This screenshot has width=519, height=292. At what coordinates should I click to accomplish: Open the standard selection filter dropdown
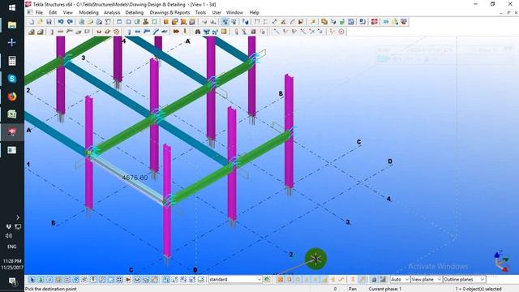(235, 280)
